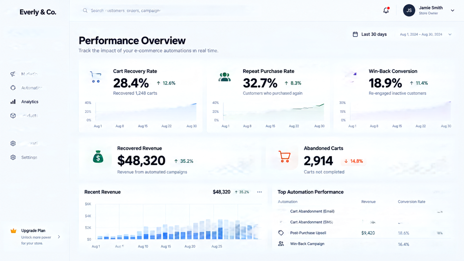Open the JS user avatar
The image size is (464, 261).
pos(409,10)
